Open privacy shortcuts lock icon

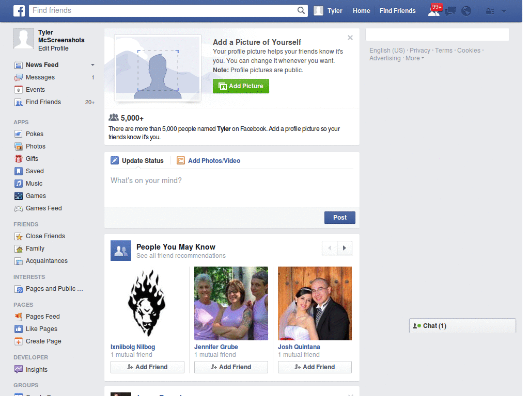490,11
